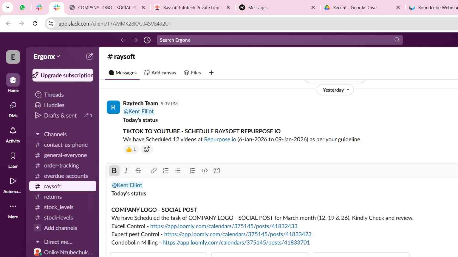Open the Later saved items
Viewport: 458px width, 257px height.
(13, 160)
